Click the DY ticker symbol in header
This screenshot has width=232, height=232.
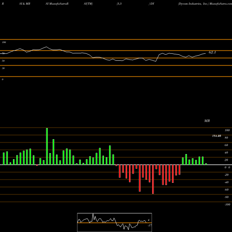point(152,4)
